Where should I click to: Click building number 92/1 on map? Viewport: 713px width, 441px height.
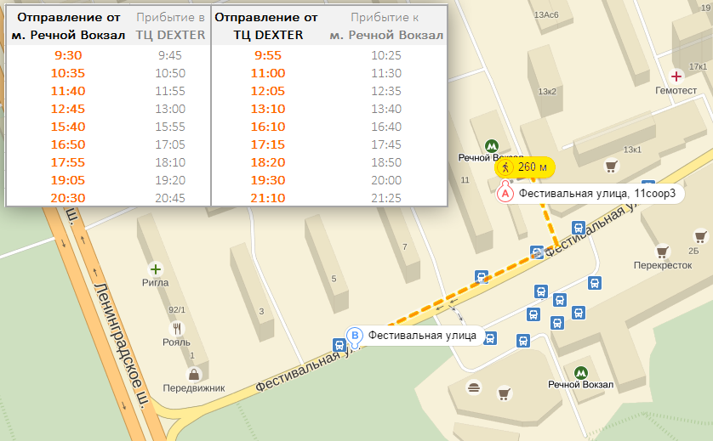[x=177, y=310]
